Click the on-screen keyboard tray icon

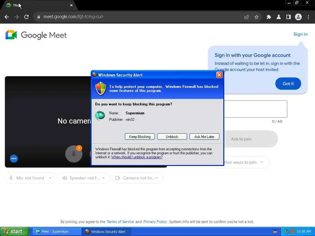pyautogui.click(x=275, y=232)
